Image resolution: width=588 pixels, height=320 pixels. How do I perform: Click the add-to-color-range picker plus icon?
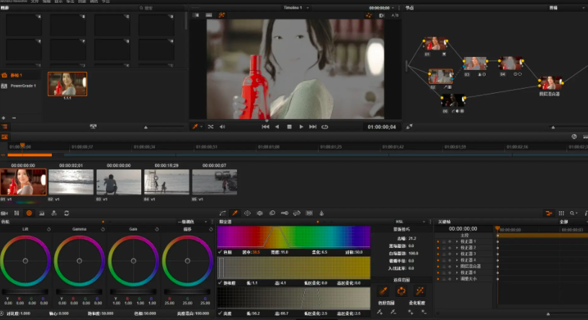click(x=380, y=312)
